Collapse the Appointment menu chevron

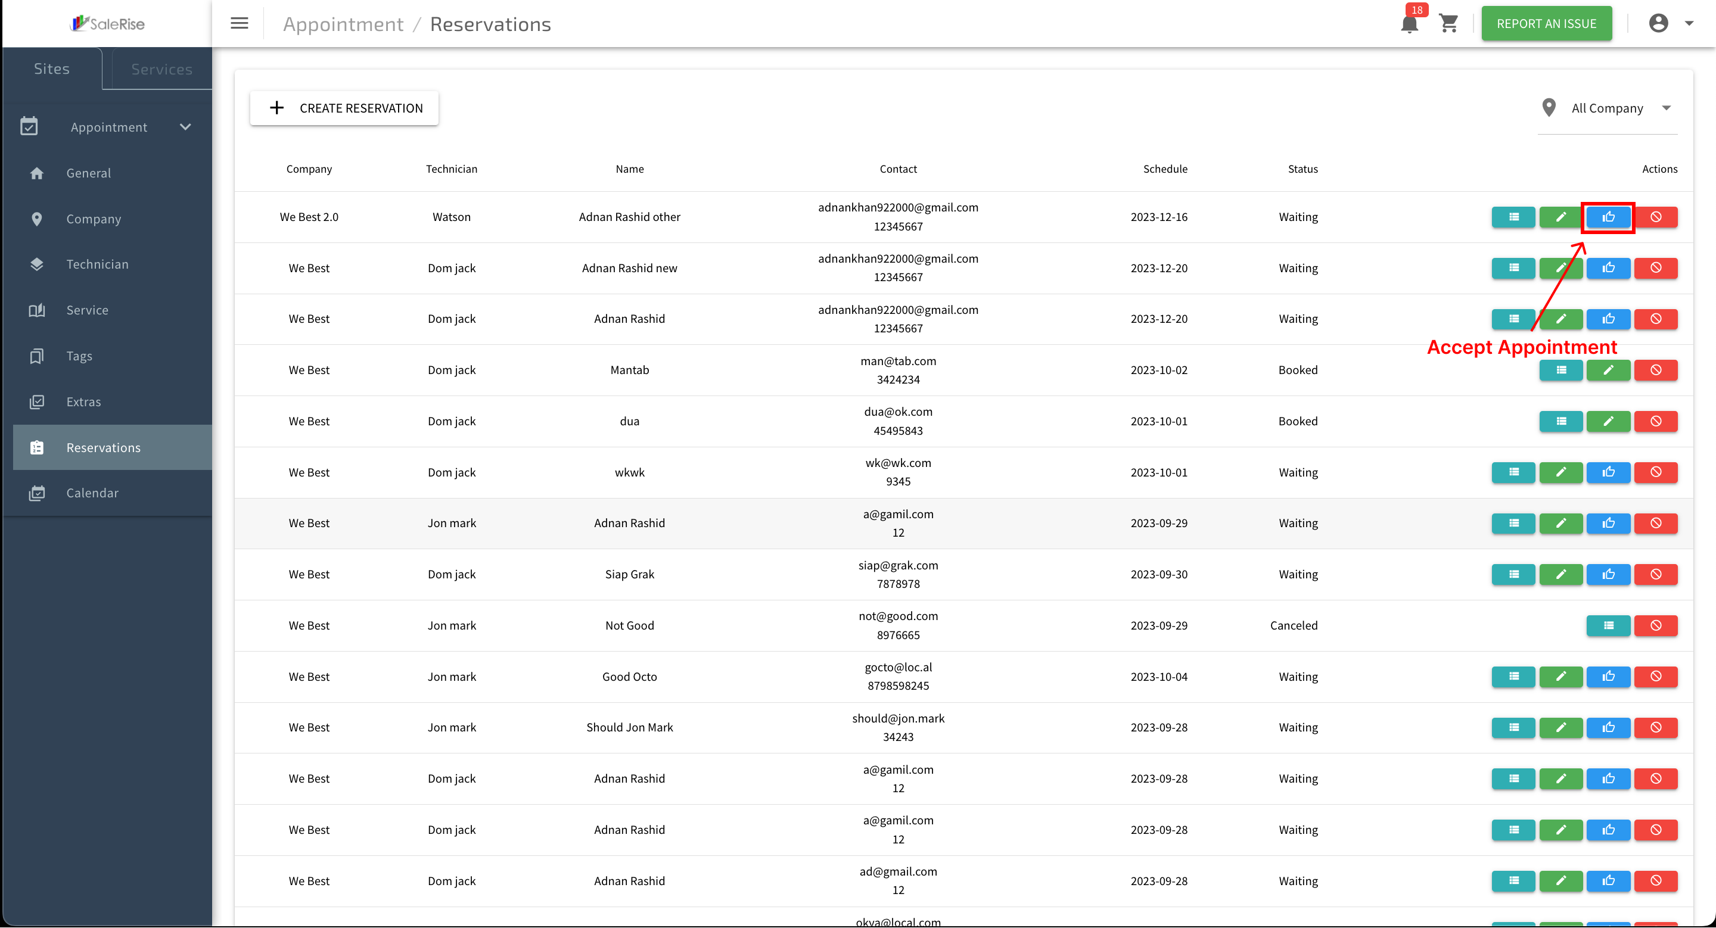tap(185, 127)
